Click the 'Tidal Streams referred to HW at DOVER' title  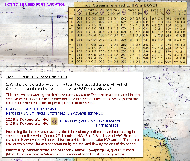[x=120, y=5]
